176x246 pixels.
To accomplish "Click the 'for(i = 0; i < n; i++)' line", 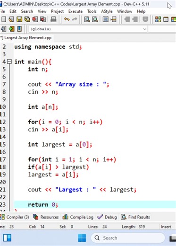I will 65,122.
